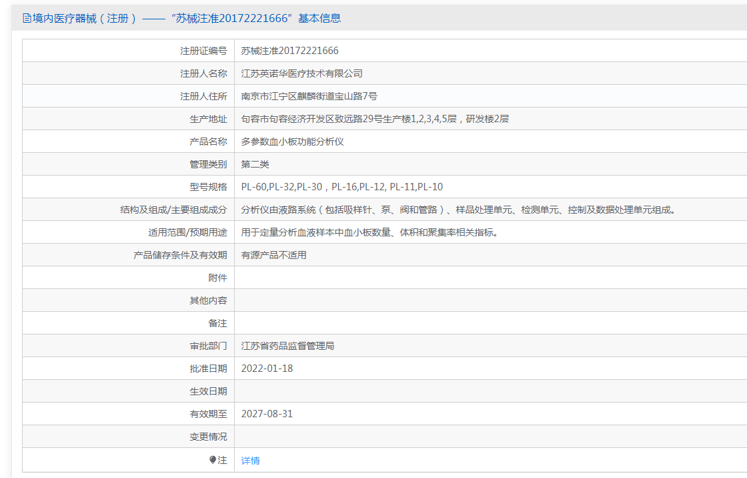Click the 生效日期 label
This screenshot has width=747, height=478.
208,391
